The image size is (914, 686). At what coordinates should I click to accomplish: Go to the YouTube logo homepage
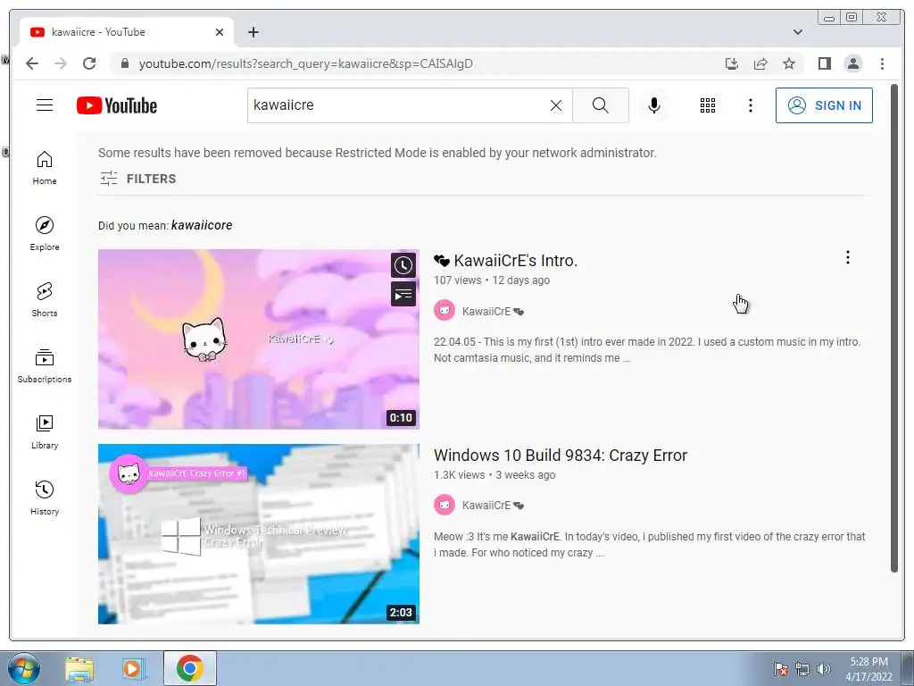[x=117, y=105]
